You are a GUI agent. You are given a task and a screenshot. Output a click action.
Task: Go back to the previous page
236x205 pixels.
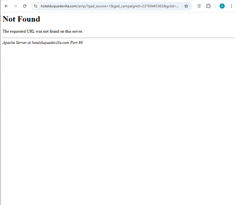[6, 6]
